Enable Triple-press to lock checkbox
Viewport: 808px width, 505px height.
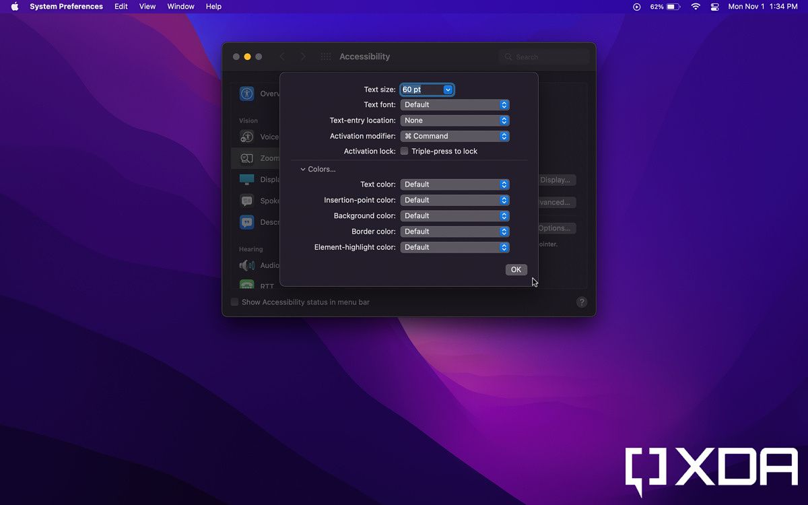(x=405, y=151)
